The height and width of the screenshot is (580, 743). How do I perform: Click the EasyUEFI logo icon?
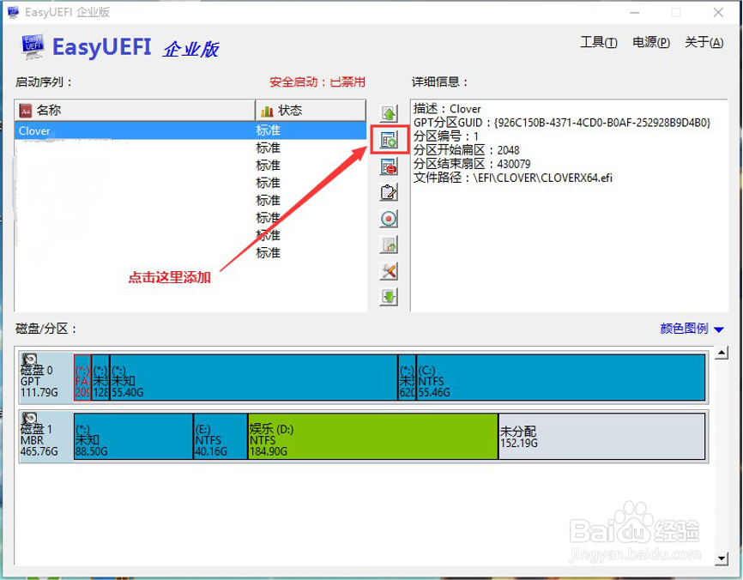32,45
